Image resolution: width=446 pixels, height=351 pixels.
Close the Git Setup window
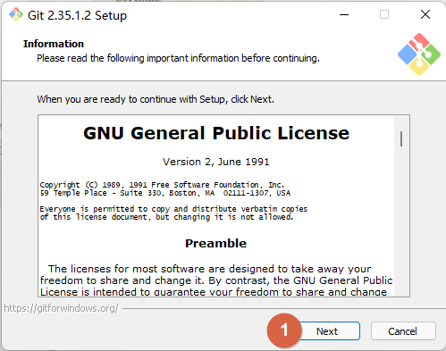[425, 14]
